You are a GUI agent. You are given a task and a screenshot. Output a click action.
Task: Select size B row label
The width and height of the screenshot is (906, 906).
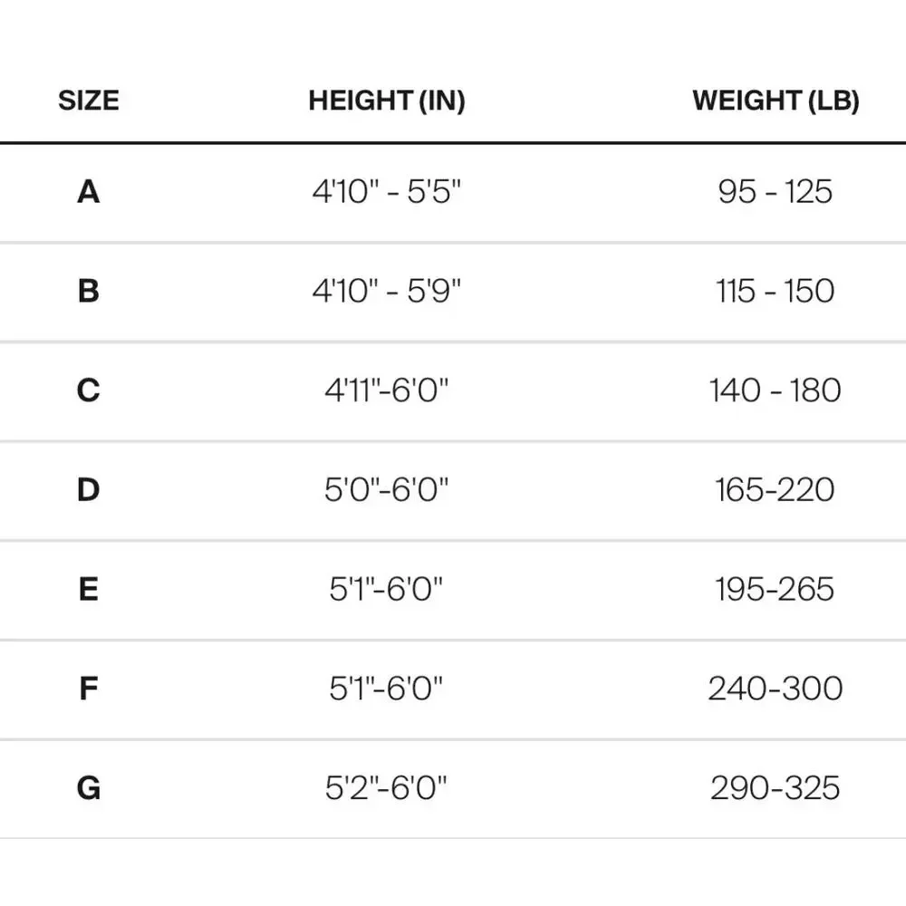(x=89, y=291)
